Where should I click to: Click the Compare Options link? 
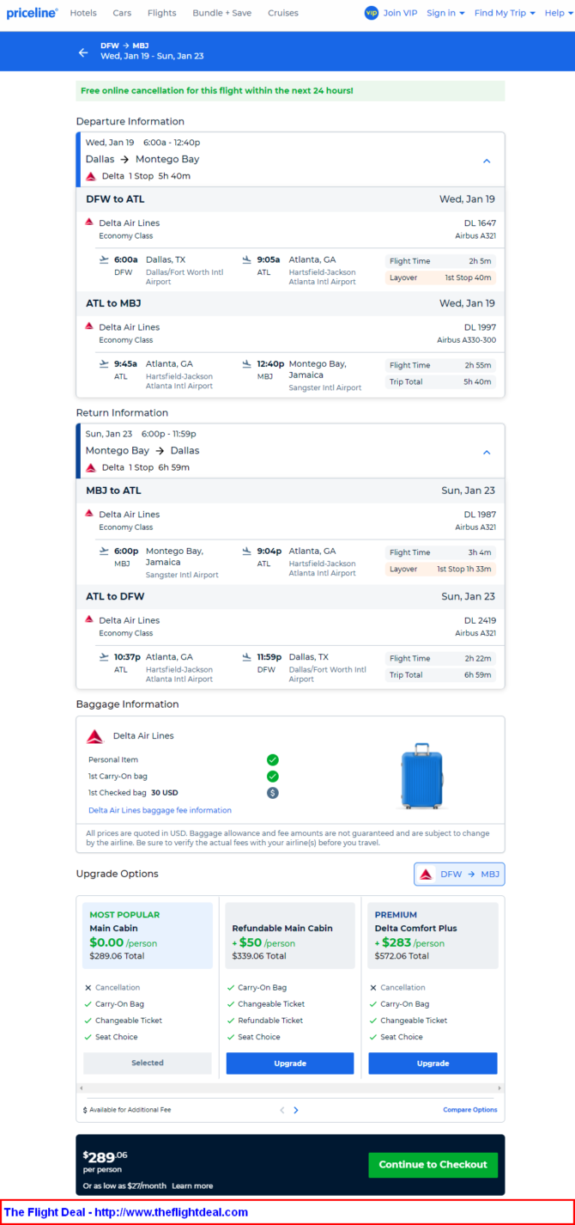pyautogui.click(x=470, y=1110)
